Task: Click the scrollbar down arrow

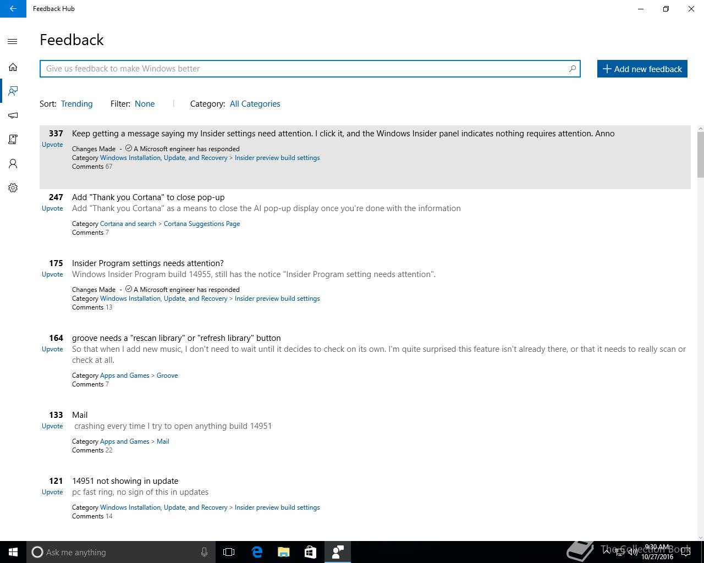Action: (x=700, y=537)
